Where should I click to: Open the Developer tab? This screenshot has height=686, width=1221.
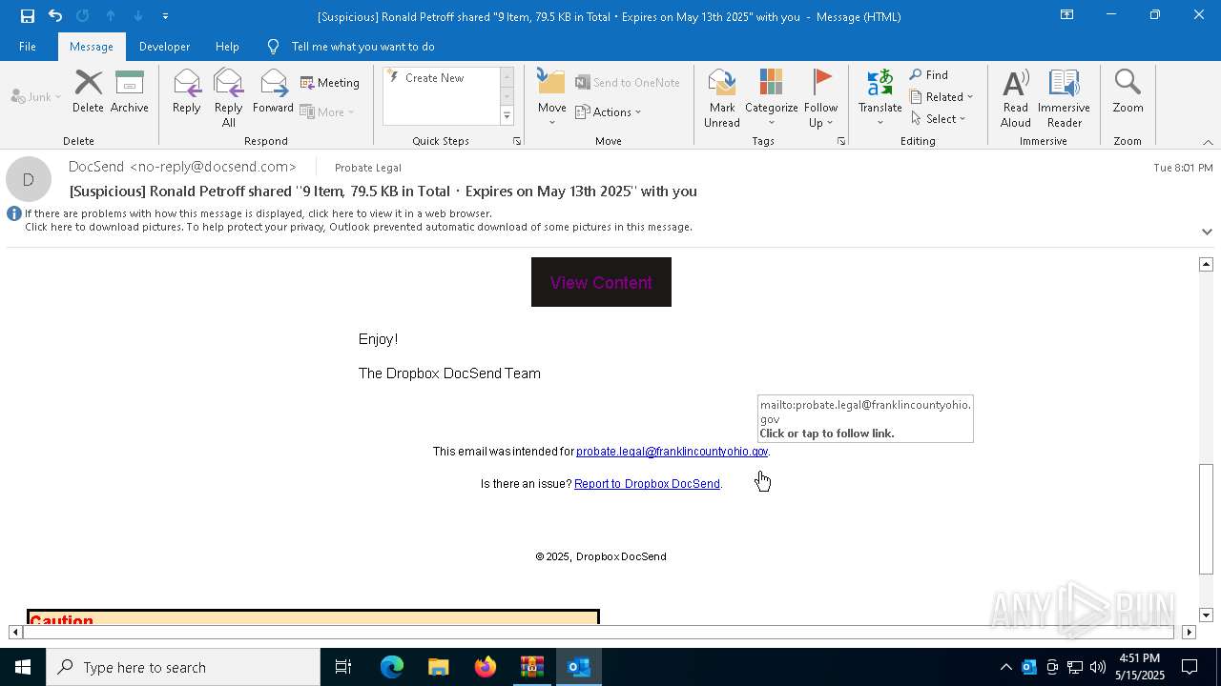pyautogui.click(x=164, y=47)
